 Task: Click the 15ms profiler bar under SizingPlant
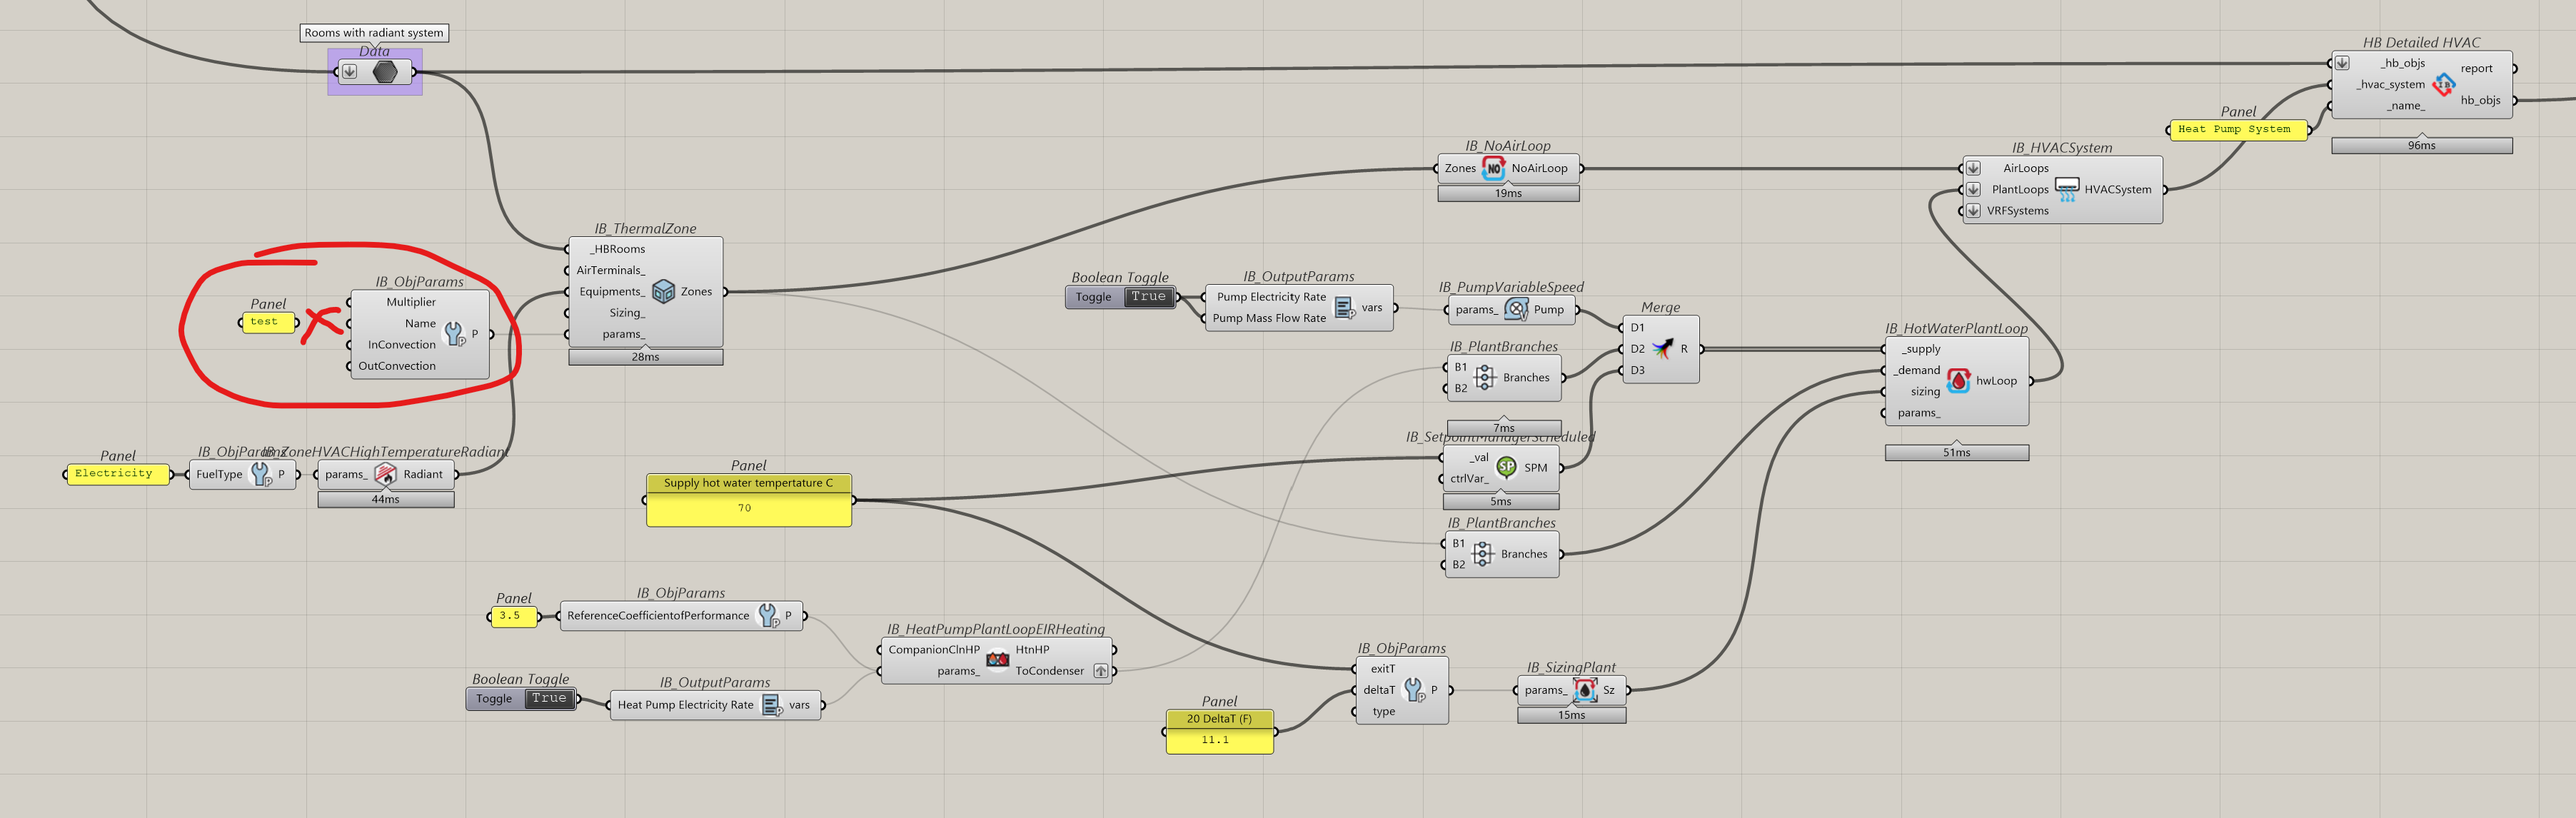1571,715
